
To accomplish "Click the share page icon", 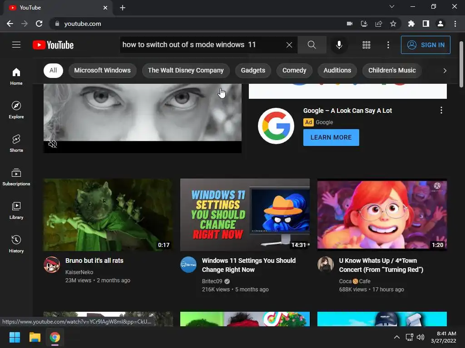I will [x=379, y=24].
